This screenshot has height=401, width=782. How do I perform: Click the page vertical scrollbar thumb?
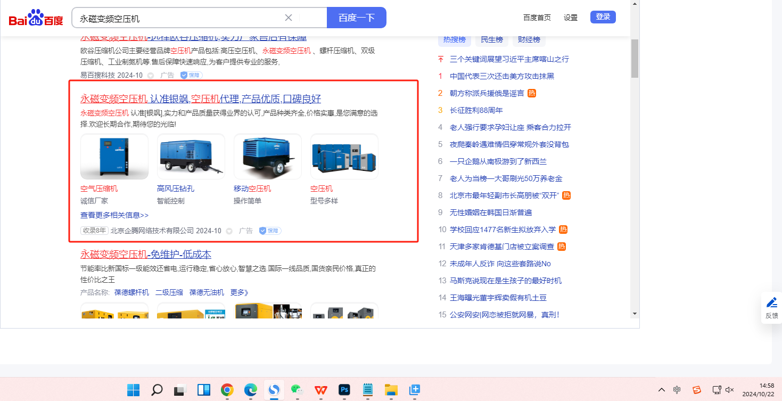point(635,59)
